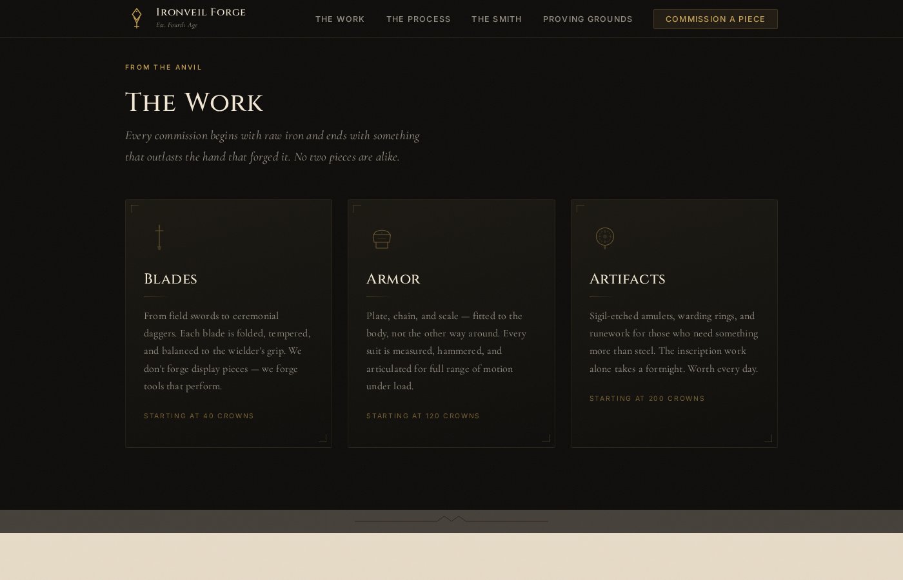
Task: Click the helmet icon on the Armor card
Action: tap(382, 238)
